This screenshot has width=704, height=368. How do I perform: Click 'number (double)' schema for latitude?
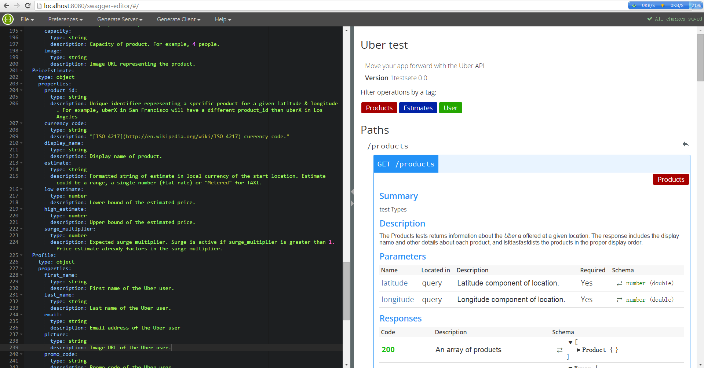pyautogui.click(x=650, y=283)
